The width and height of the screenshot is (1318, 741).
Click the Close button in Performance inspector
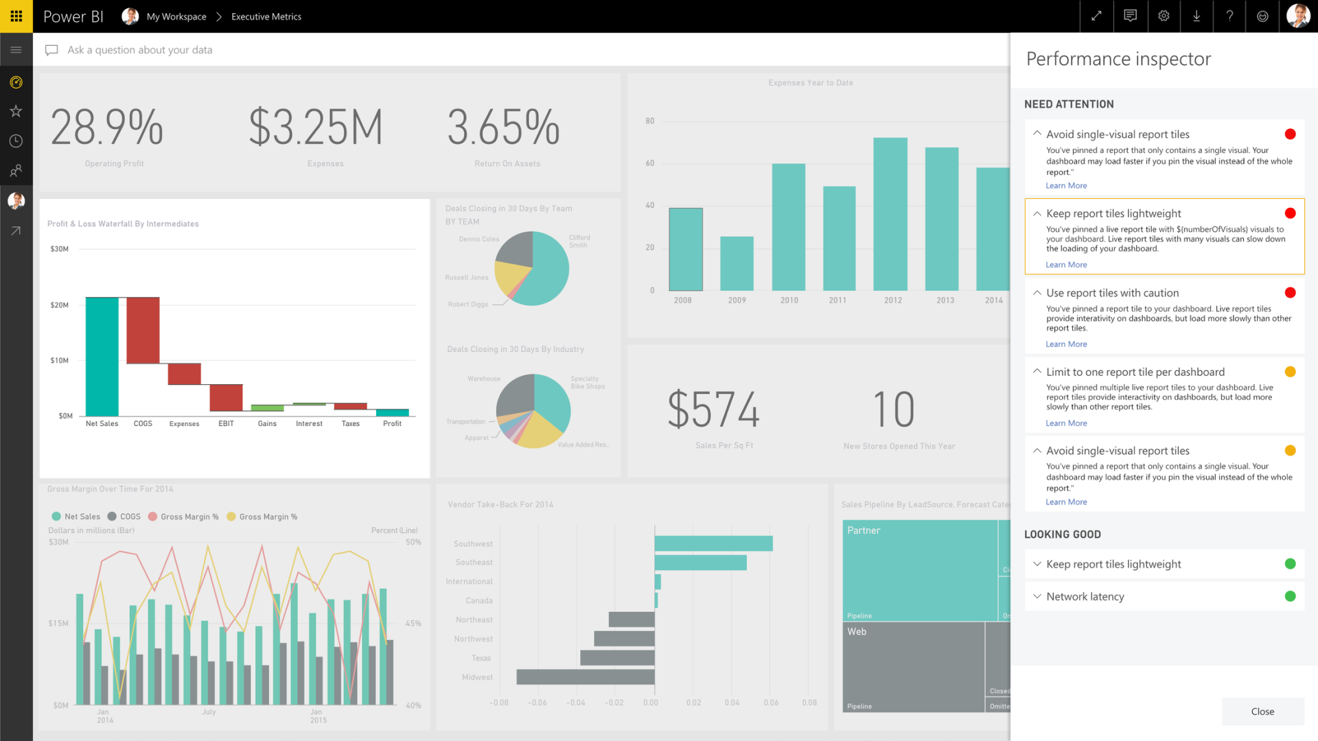click(1262, 711)
